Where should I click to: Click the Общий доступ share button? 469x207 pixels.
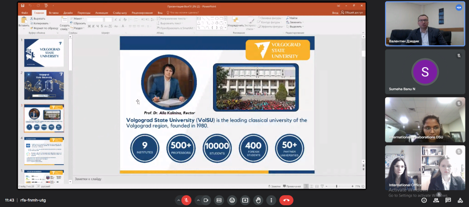(352, 12)
